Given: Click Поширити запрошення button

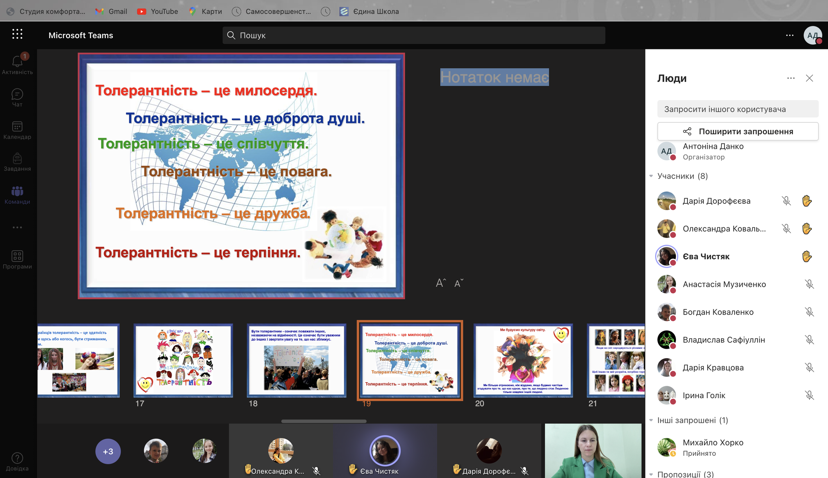Looking at the screenshot, I should click(x=738, y=131).
